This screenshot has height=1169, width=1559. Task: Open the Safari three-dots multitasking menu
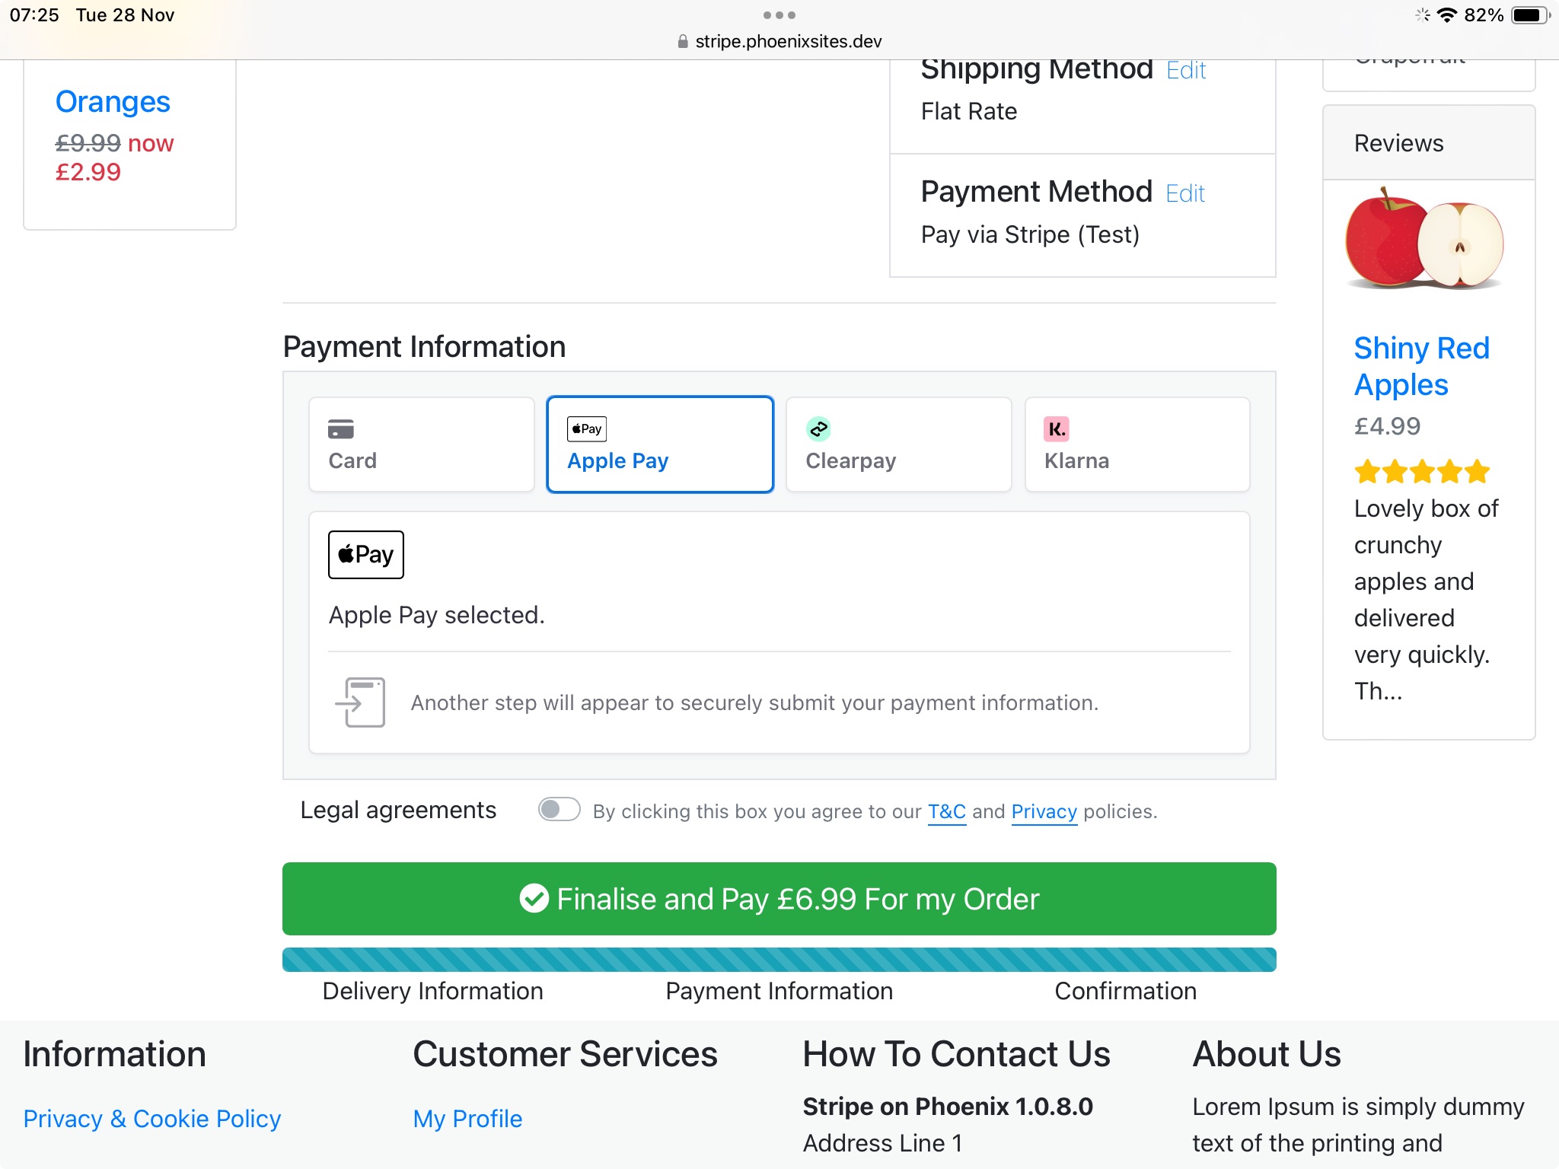(779, 15)
